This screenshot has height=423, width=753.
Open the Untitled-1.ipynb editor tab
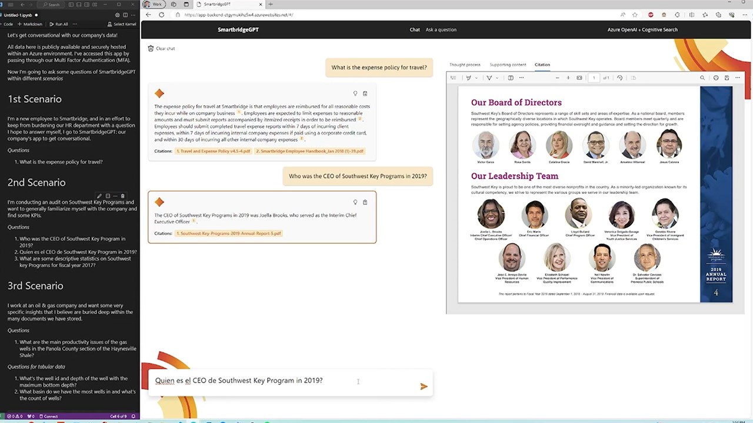tap(20, 15)
